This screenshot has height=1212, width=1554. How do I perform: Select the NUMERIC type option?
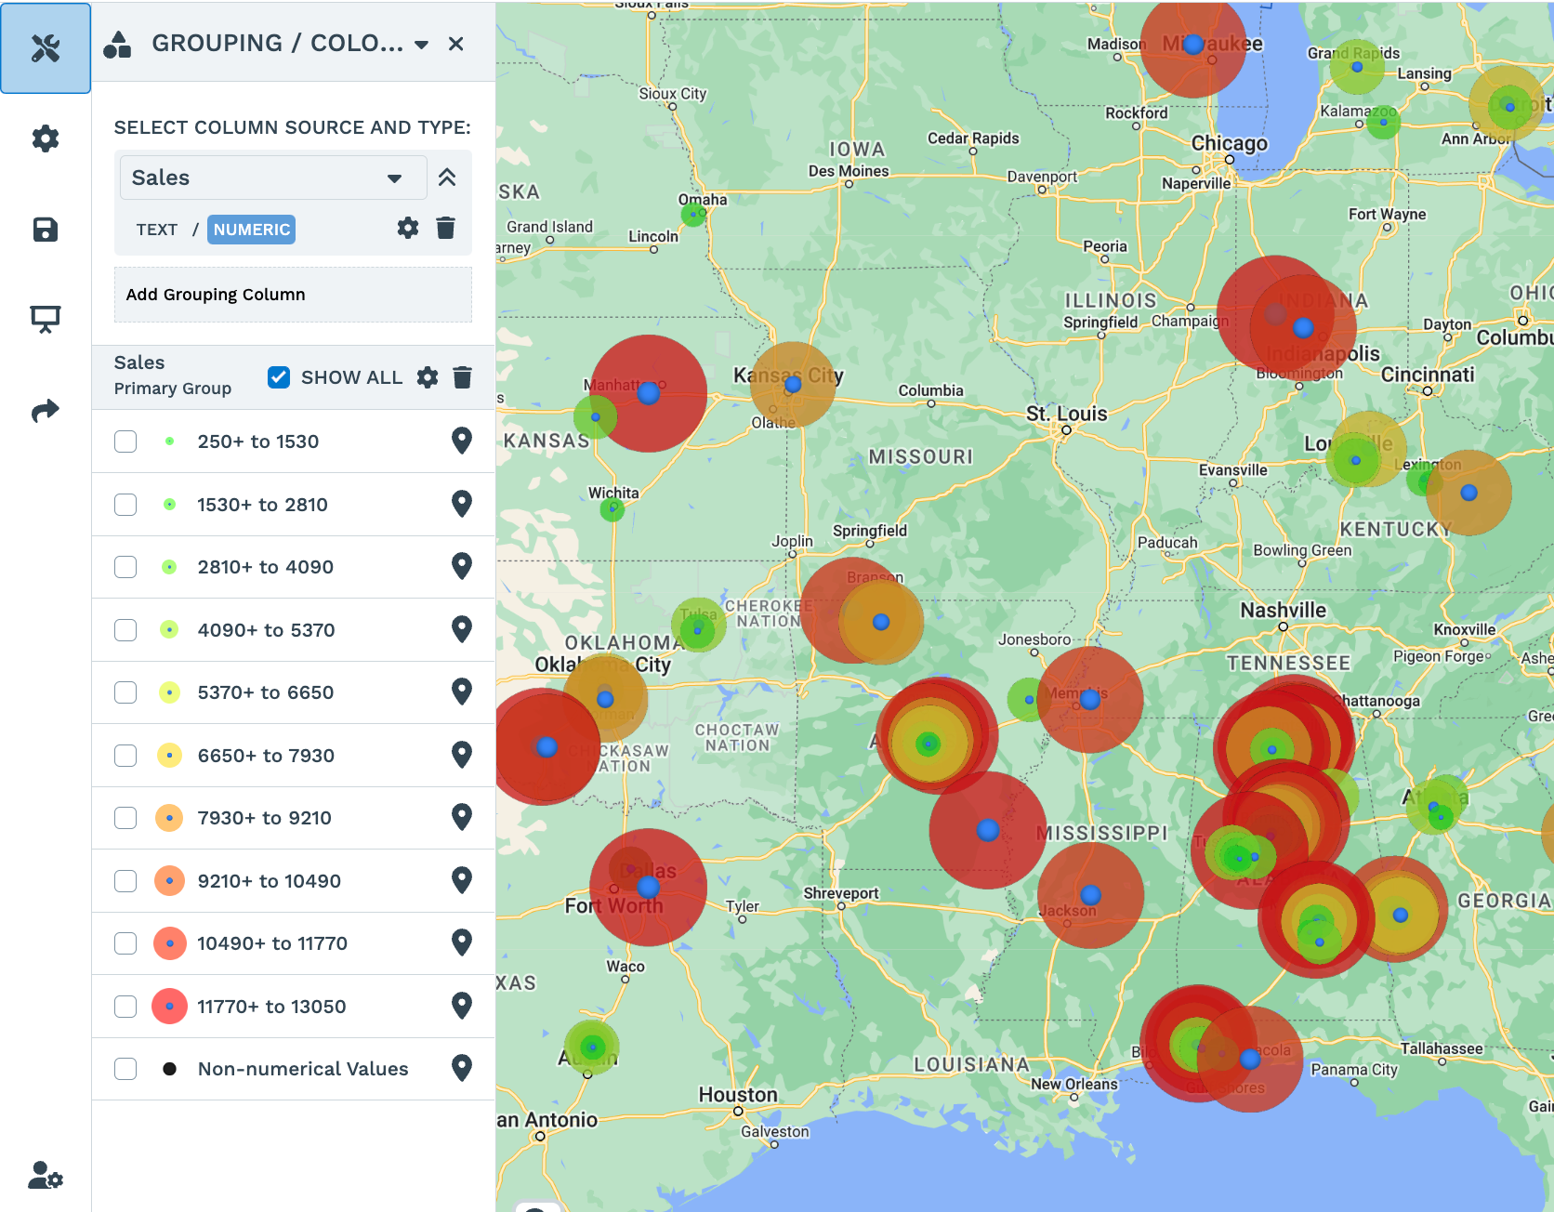[251, 230]
